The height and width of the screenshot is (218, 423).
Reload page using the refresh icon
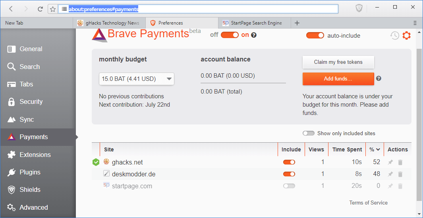pos(41,9)
